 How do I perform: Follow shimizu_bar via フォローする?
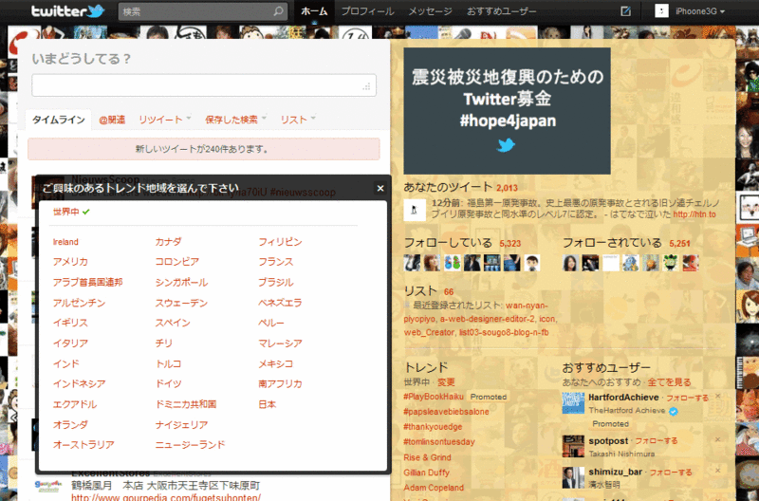pyautogui.click(x=671, y=472)
